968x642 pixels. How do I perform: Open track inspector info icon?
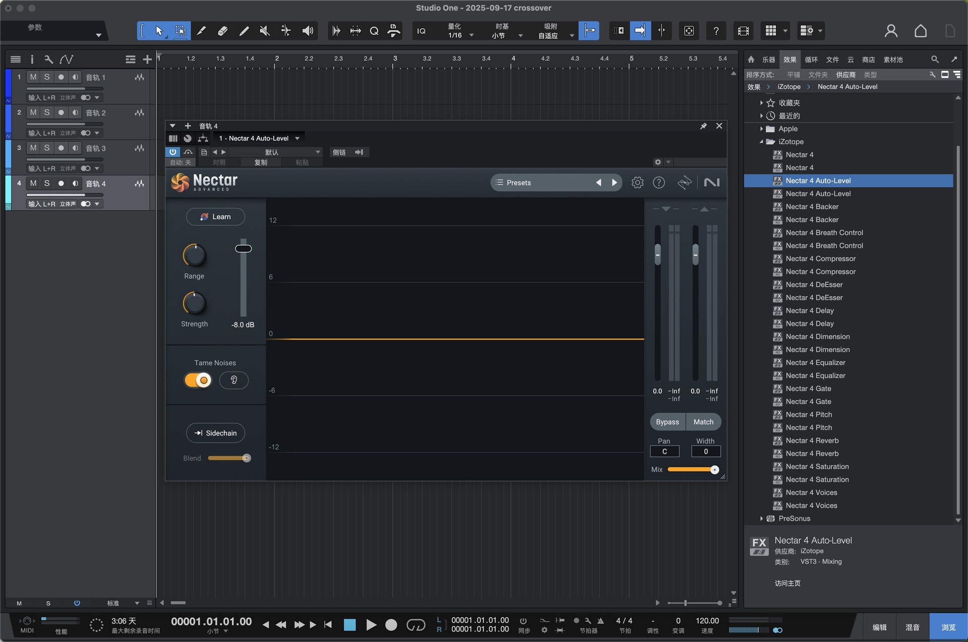[32, 59]
